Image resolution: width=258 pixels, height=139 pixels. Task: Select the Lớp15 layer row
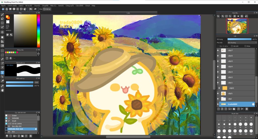pyautogui.click(x=236, y=61)
